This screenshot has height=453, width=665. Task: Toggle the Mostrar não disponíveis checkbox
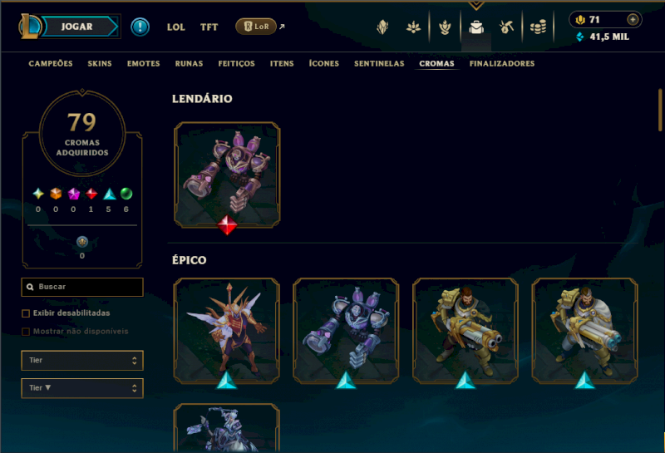point(26,332)
